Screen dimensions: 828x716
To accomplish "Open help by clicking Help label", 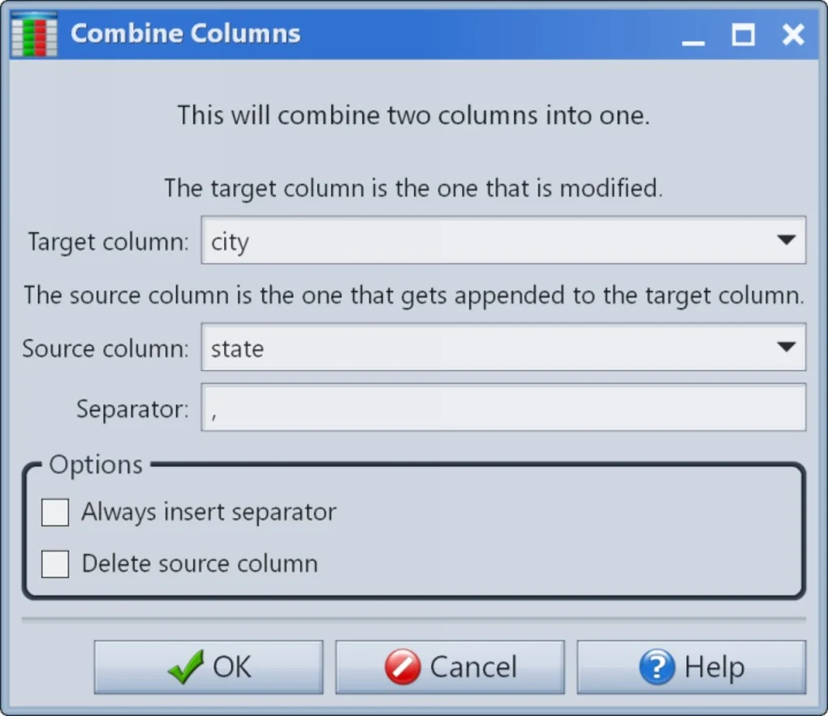I will 714,667.
